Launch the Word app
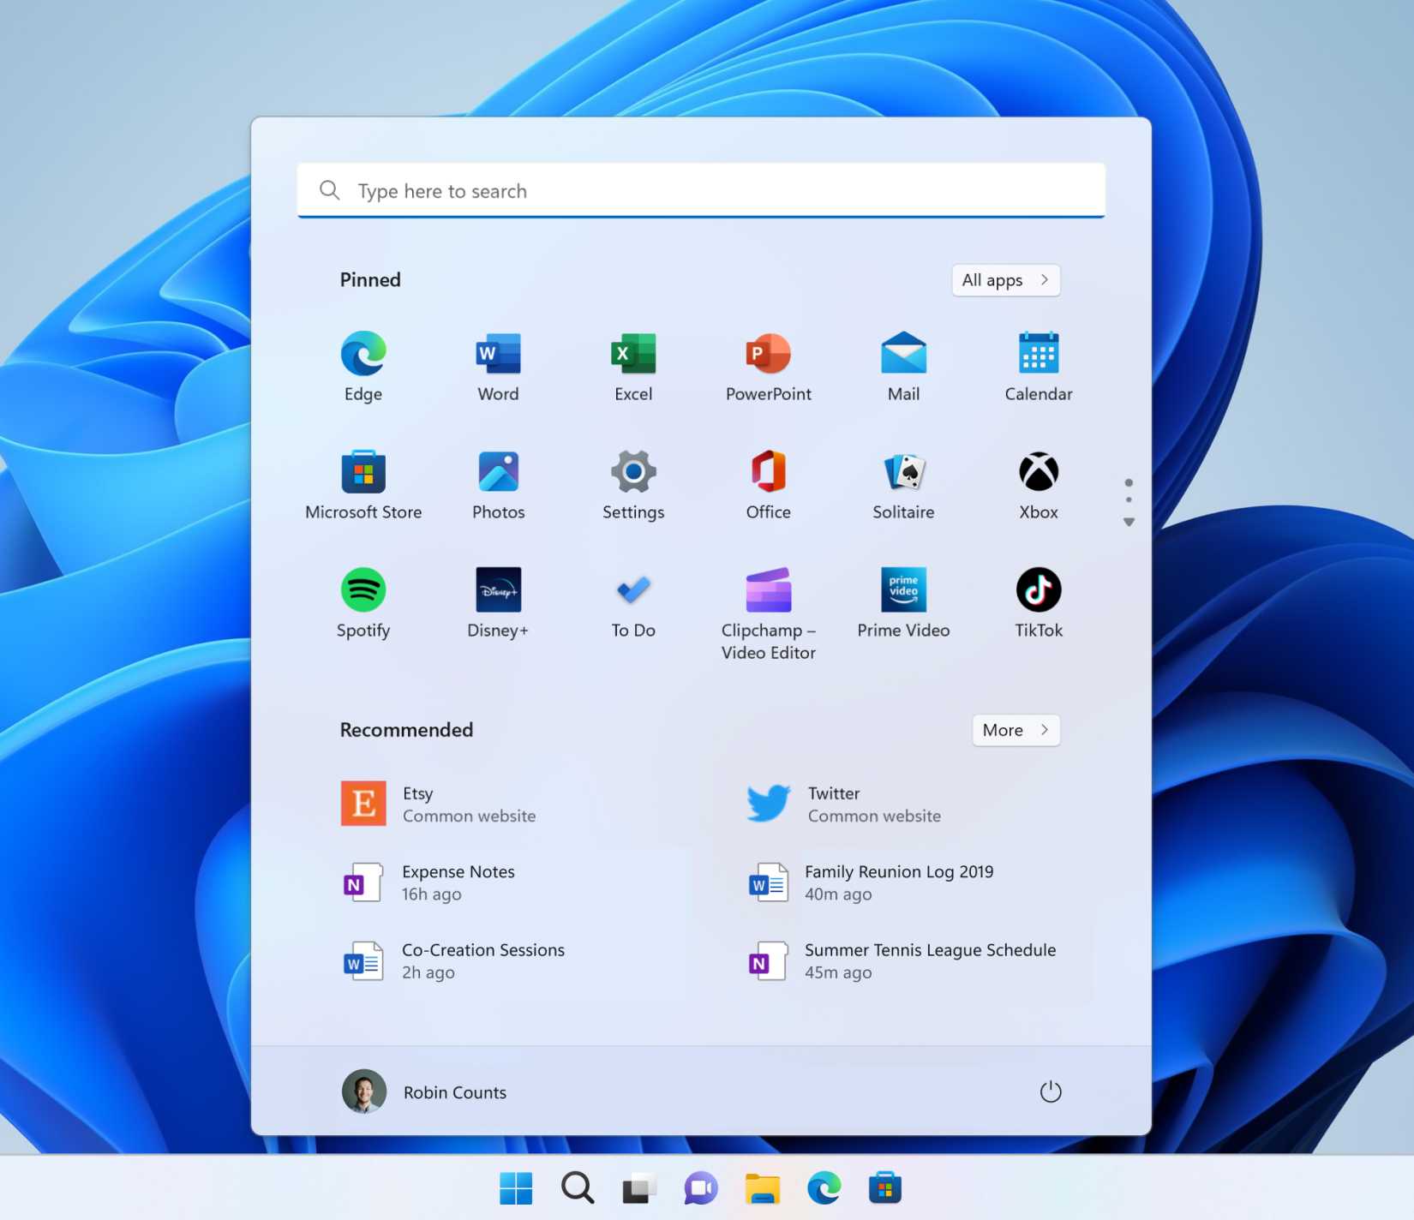This screenshot has width=1414, height=1220. [497, 364]
